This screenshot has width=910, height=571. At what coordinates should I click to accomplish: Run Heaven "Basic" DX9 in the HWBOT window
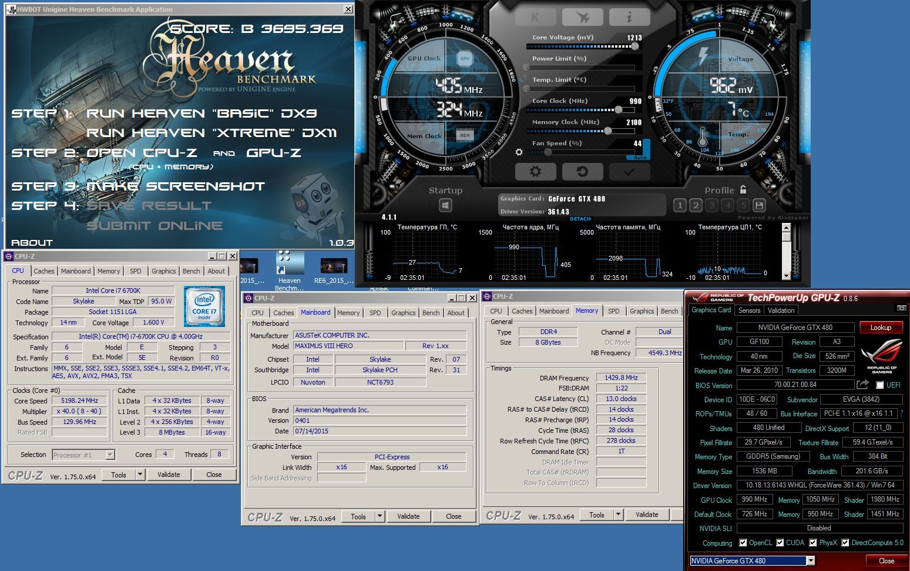(x=202, y=113)
